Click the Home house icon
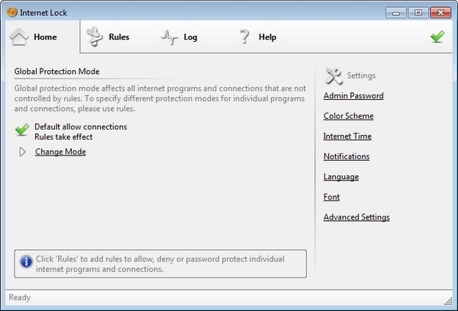The width and height of the screenshot is (458, 311). pos(20,37)
